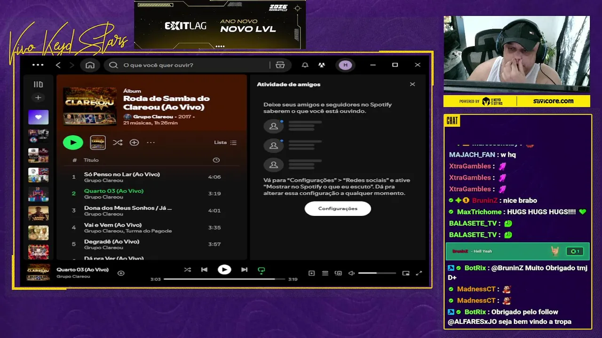Click the Configurações button
Viewport: 602px width, 338px height.
[x=338, y=208]
